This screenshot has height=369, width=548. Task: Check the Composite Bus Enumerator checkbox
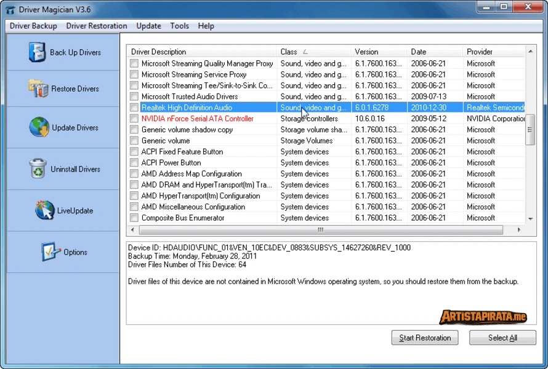click(x=134, y=218)
